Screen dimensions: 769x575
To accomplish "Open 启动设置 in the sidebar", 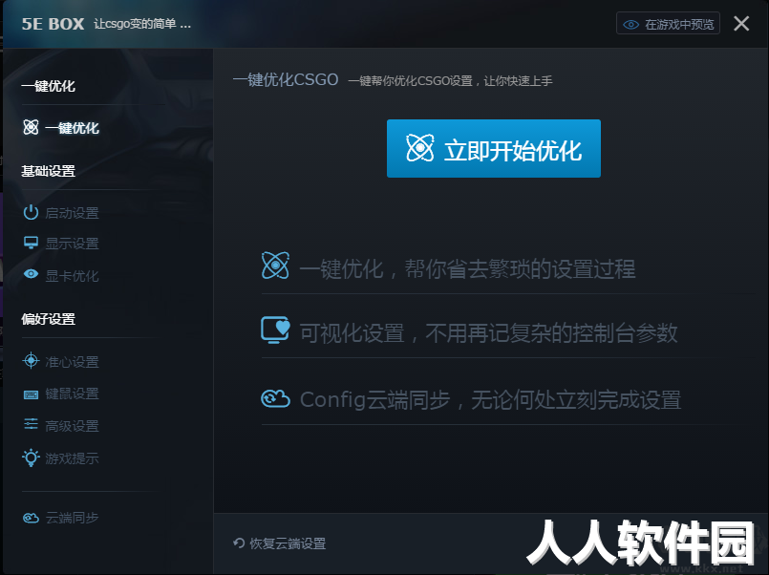I will pyautogui.click(x=61, y=213).
